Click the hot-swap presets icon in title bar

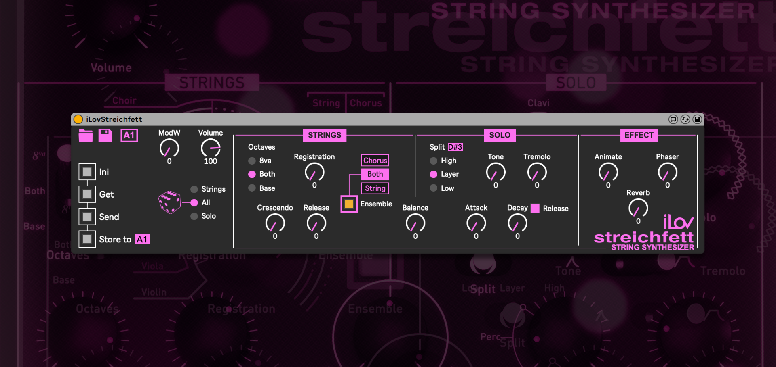tap(685, 119)
